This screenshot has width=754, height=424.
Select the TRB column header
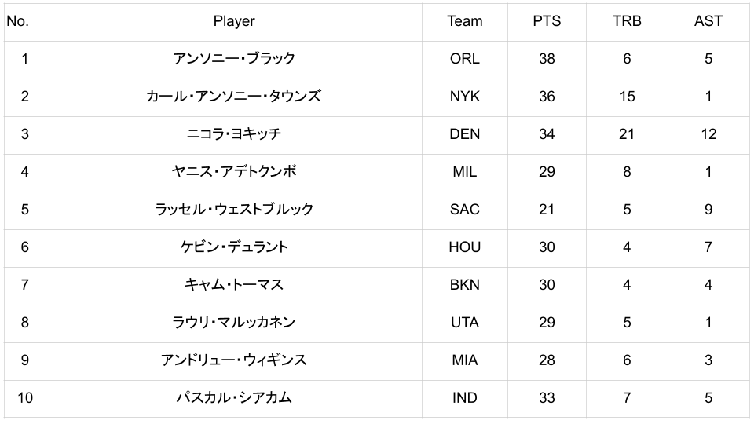click(627, 21)
